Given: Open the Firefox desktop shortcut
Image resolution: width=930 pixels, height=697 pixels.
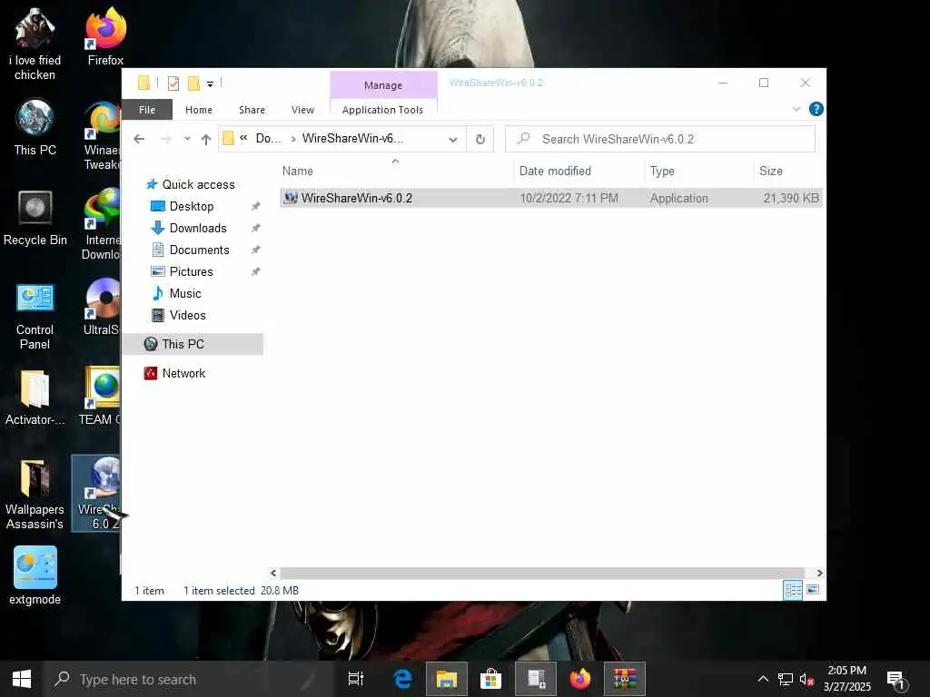Looking at the screenshot, I should 105,36.
